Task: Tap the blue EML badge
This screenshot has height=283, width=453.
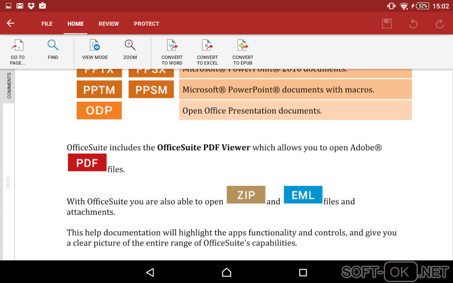Action: click(303, 195)
